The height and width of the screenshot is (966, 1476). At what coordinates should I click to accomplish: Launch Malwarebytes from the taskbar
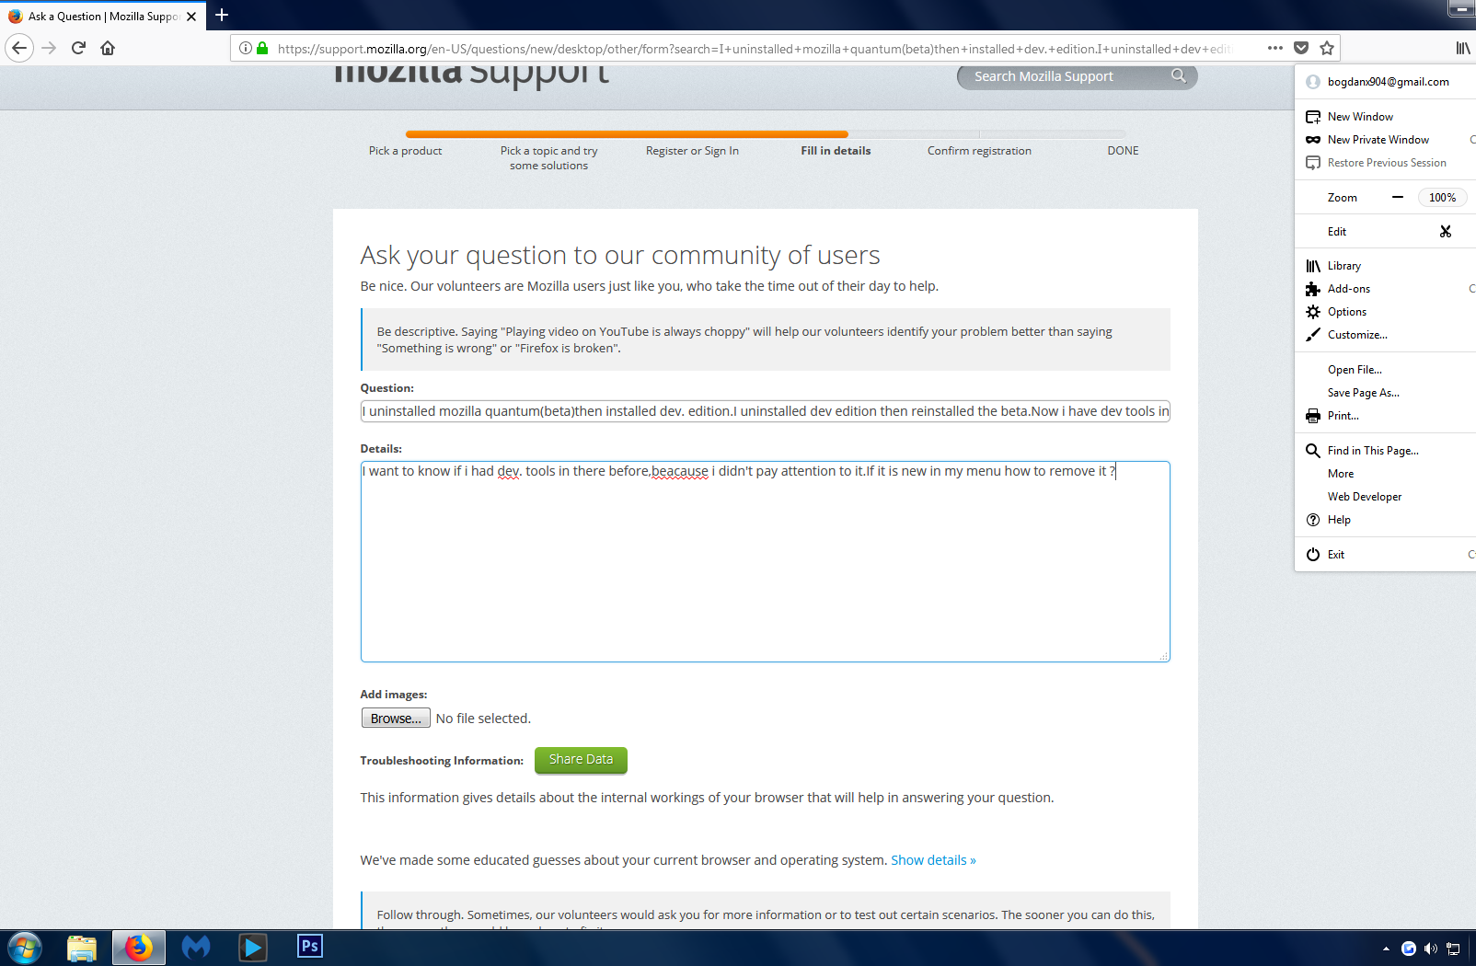click(x=196, y=948)
